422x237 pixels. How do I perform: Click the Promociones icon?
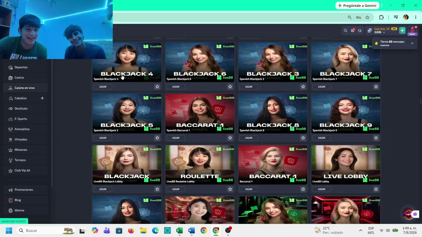11,190
